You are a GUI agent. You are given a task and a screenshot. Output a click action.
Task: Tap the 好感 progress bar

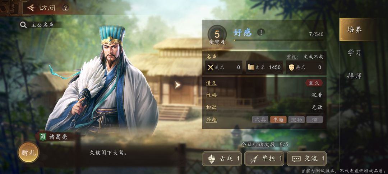click(x=278, y=40)
